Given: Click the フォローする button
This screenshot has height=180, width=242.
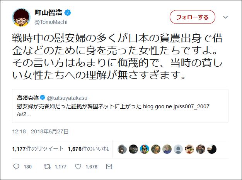Looking at the screenshot, I should [193, 17].
